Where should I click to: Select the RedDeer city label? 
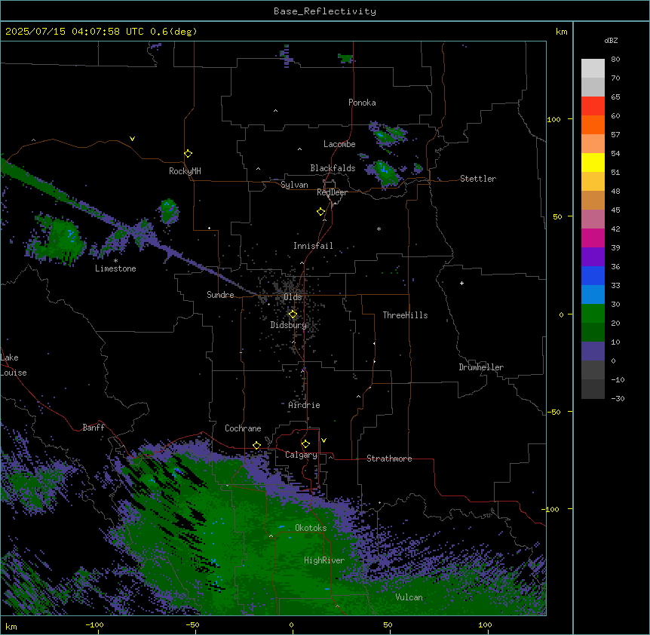pyautogui.click(x=332, y=192)
